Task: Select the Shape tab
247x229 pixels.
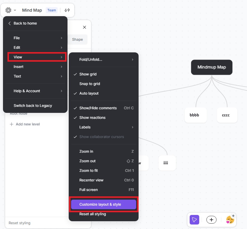Action: [77, 39]
